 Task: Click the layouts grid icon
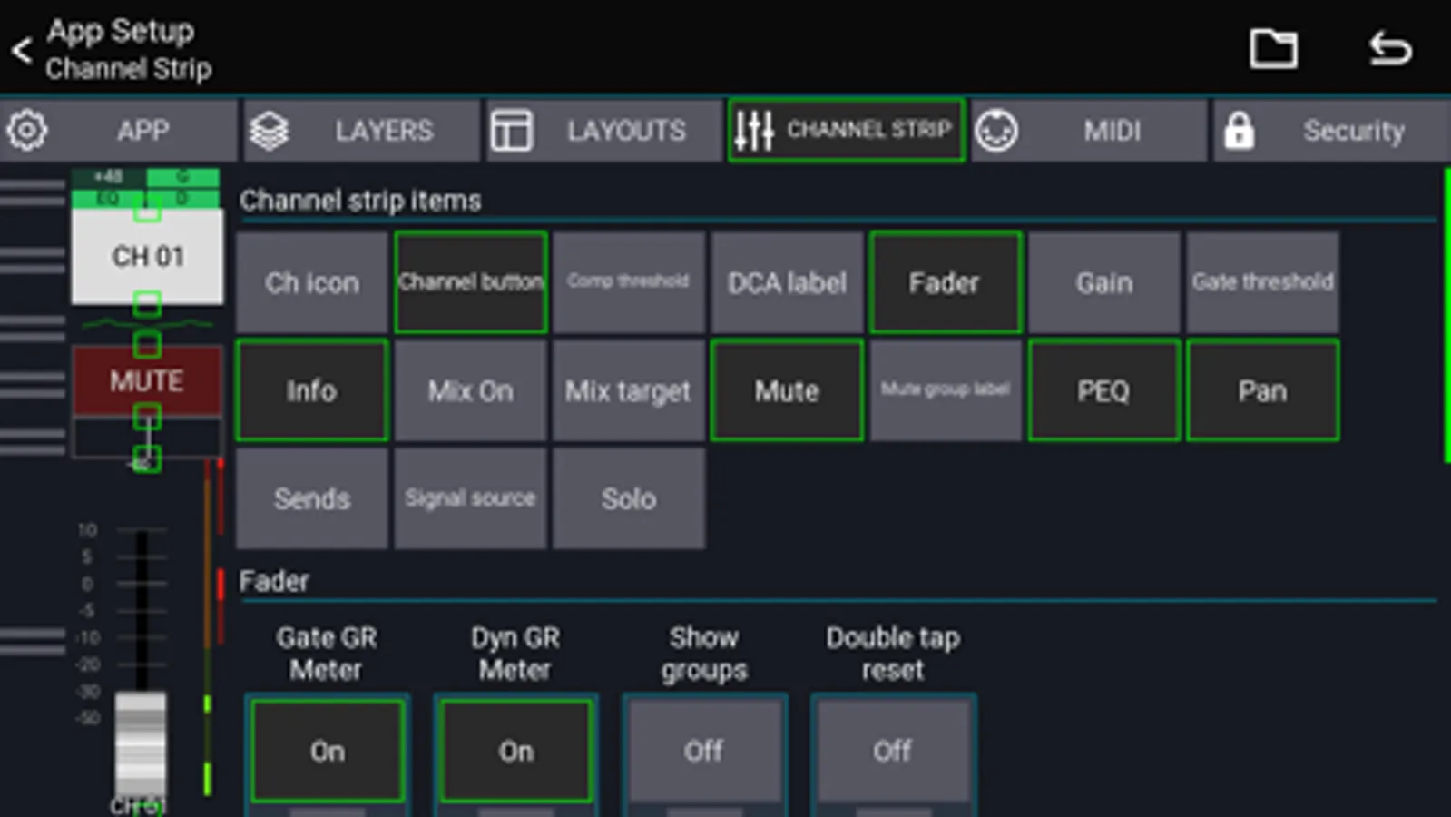tap(512, 131)
